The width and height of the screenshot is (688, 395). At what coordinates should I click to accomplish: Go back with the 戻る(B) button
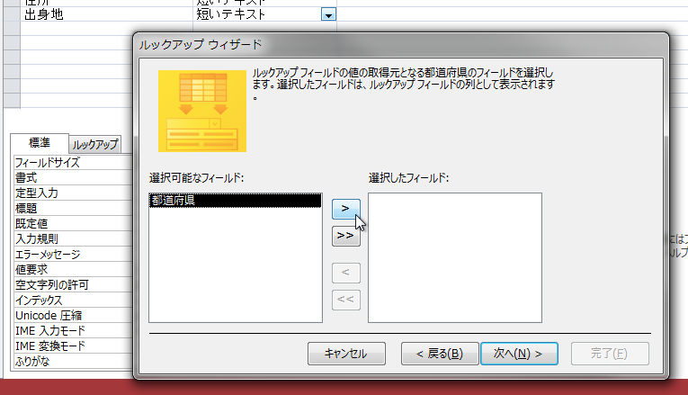(440, 354)
